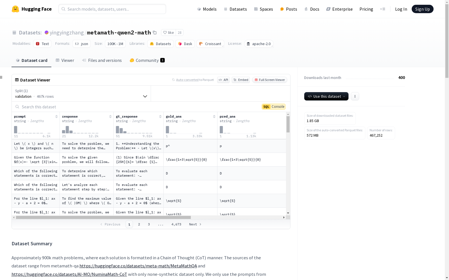This screenshot has width=449, height=280.
Task: Click the Dask library tag
Action: click(x=185, y=44)
